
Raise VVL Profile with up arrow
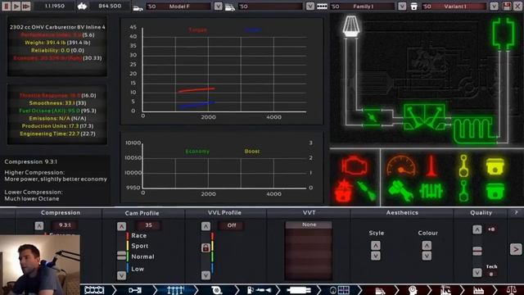[x=206, y=226]
